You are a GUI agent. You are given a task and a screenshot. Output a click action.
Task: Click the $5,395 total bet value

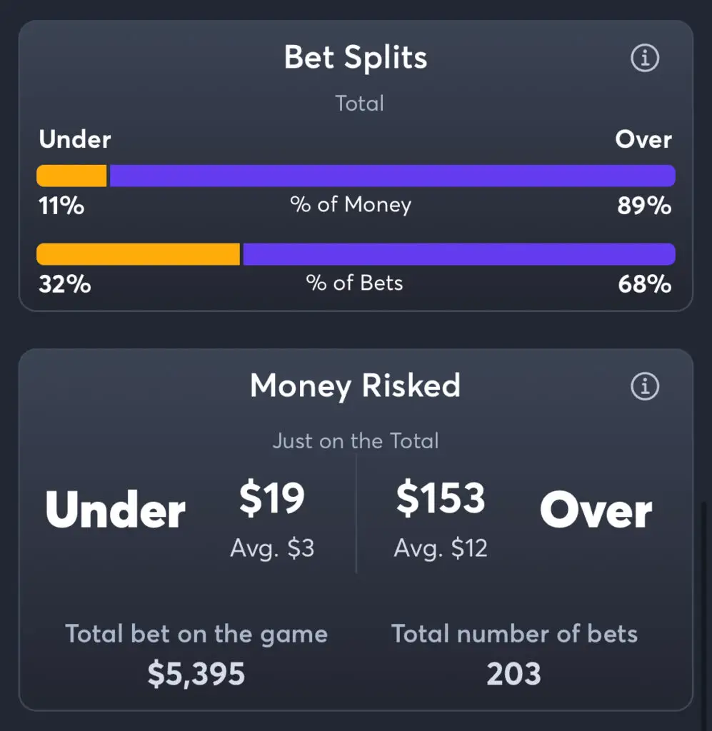196,674
